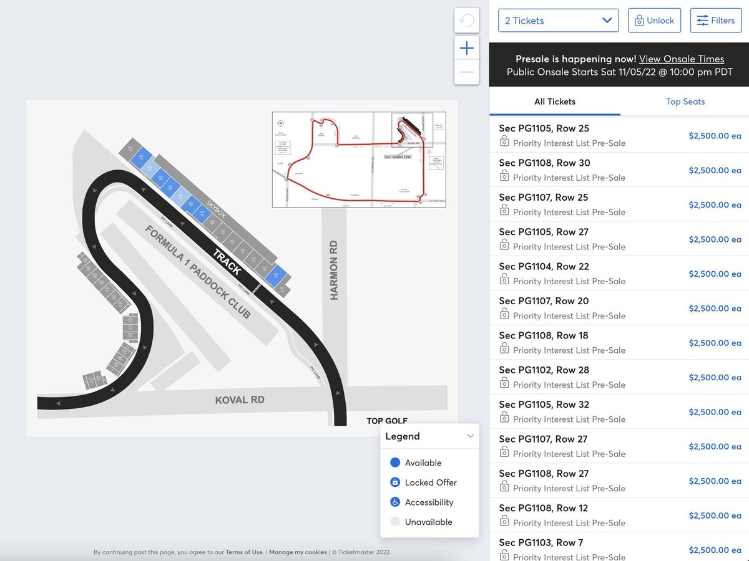
Task: Zoom out on the seat map
Action: coord(466,72)
